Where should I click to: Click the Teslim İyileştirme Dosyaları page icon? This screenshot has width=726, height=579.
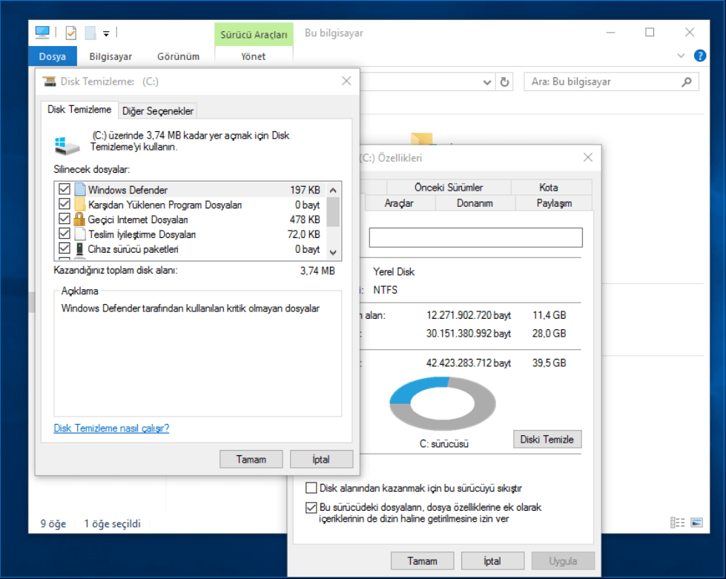point(80,234)
